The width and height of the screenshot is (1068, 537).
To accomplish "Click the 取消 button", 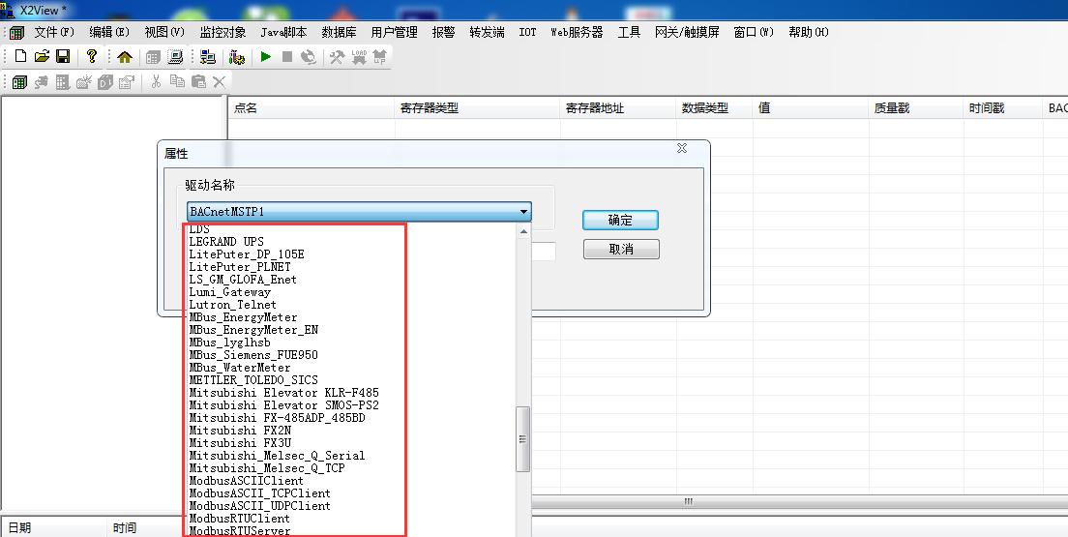I will (621, 250).
